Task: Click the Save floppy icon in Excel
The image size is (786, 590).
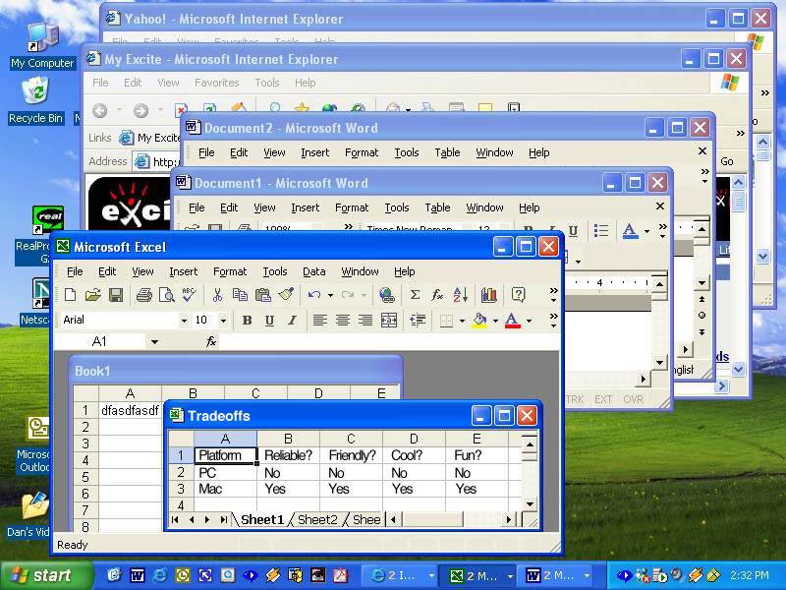Action: (116, 295)
